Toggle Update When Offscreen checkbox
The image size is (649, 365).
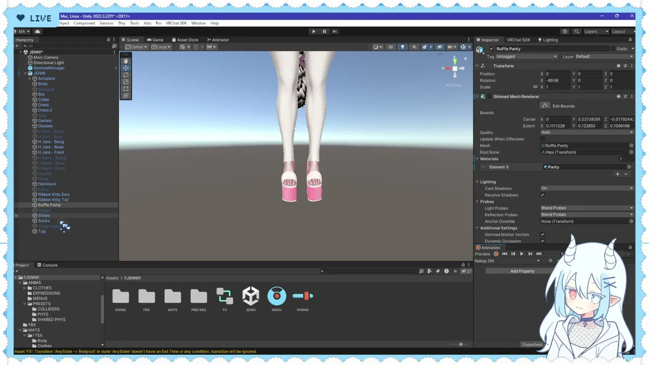tap(543, 139)
